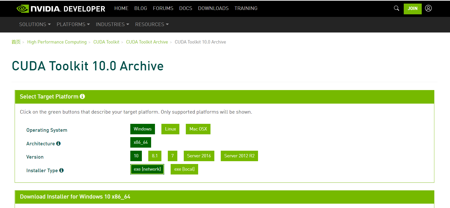Open DOWNLOADS in top navigation

(213, 8)
